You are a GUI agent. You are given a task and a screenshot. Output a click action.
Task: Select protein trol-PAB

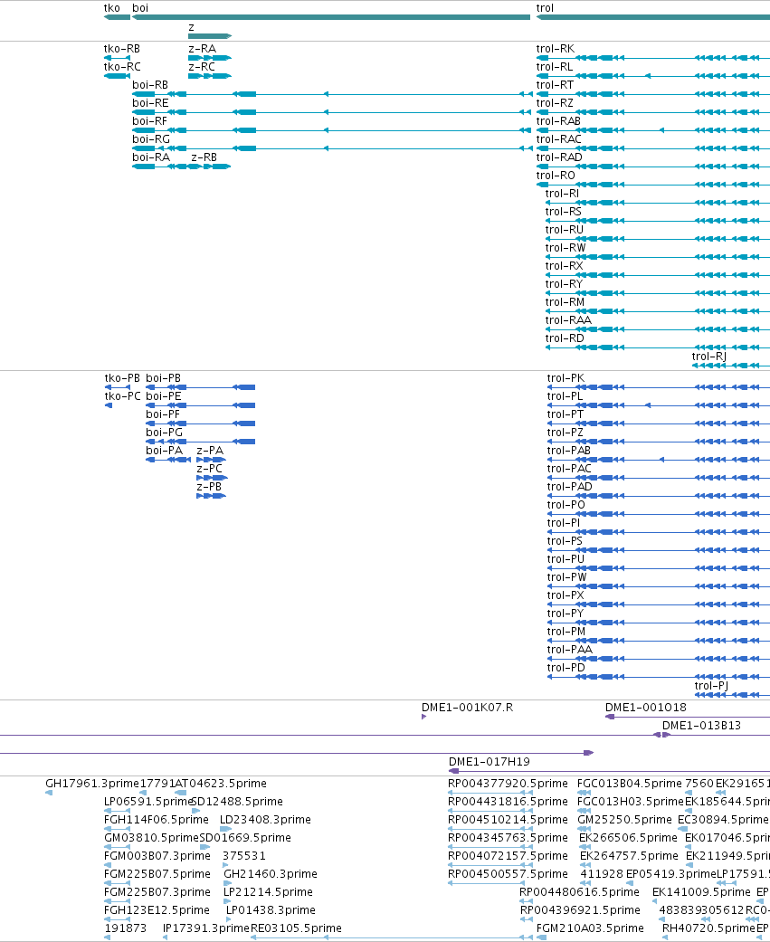tap(569, 450)
